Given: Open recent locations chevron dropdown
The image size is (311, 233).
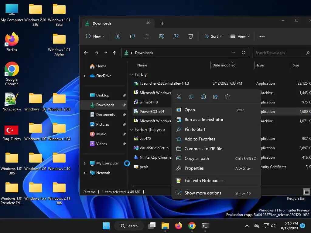Looking at the screenshot, I should (x=106, y=53).
